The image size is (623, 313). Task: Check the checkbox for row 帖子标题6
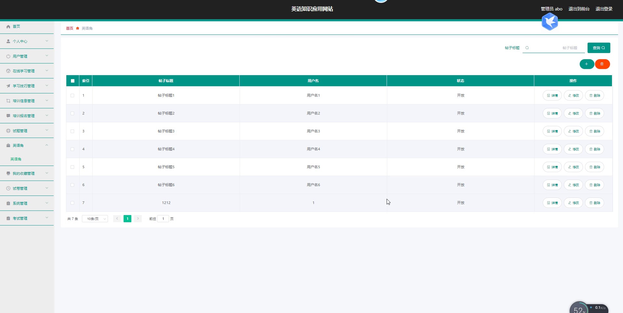coord(73,185)
